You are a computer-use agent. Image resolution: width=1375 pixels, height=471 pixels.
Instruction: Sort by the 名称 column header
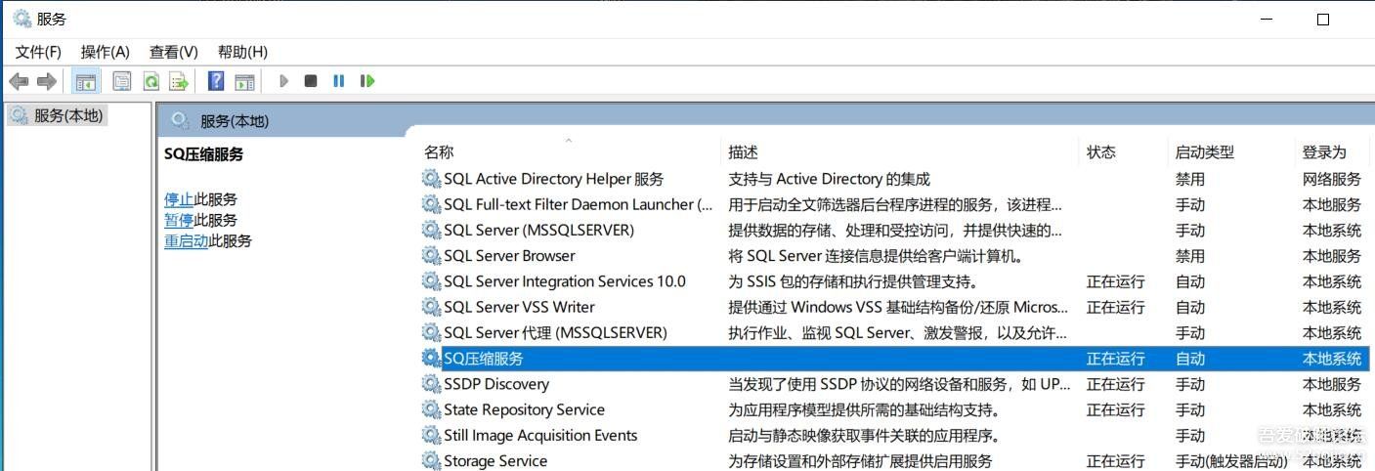tap(439, 152)
